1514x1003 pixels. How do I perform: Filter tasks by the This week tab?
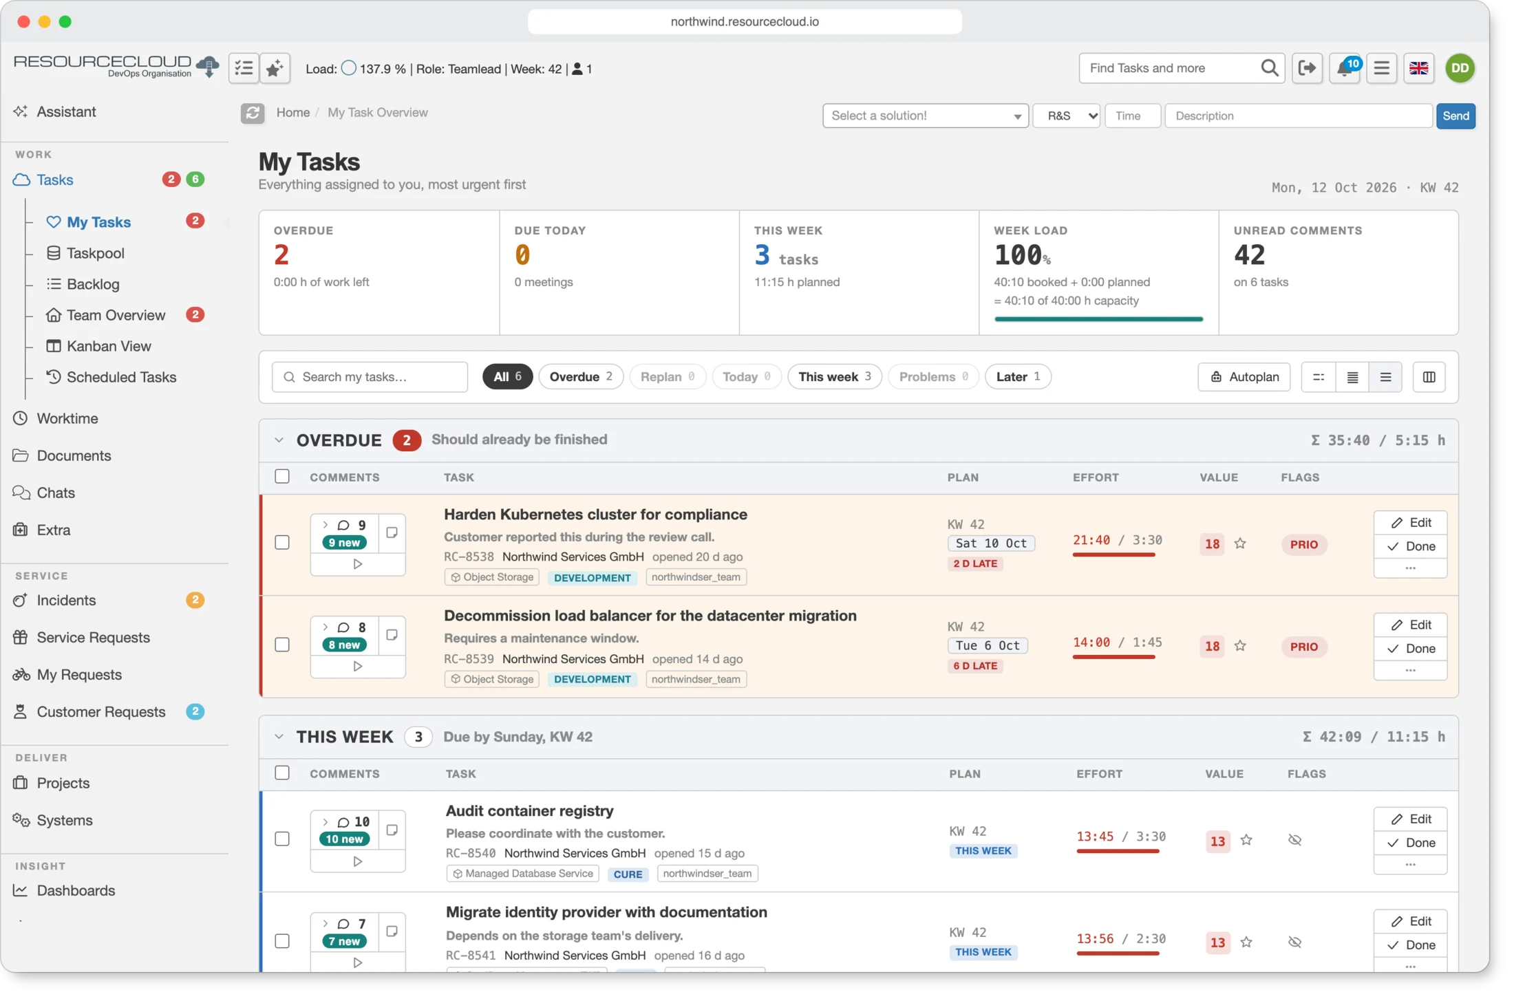coord(834,376)
